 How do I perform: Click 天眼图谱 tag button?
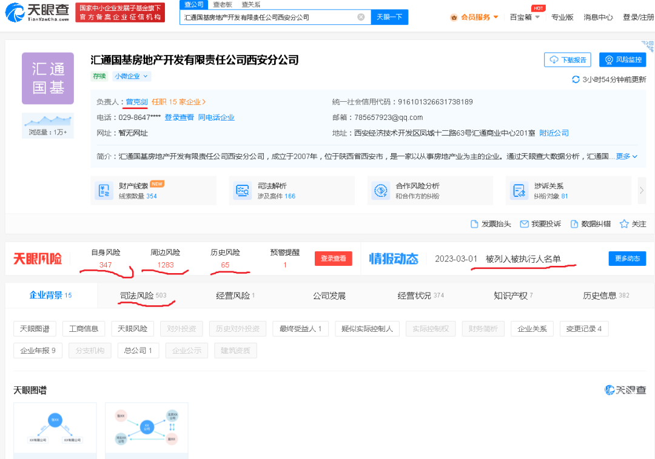click(35, 329)
